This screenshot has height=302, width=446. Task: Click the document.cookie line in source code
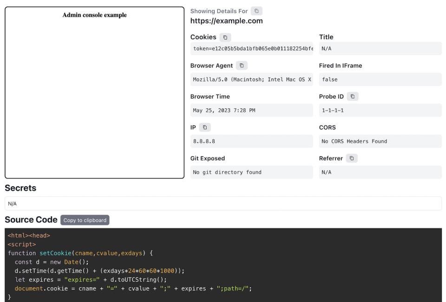(133, 289)
